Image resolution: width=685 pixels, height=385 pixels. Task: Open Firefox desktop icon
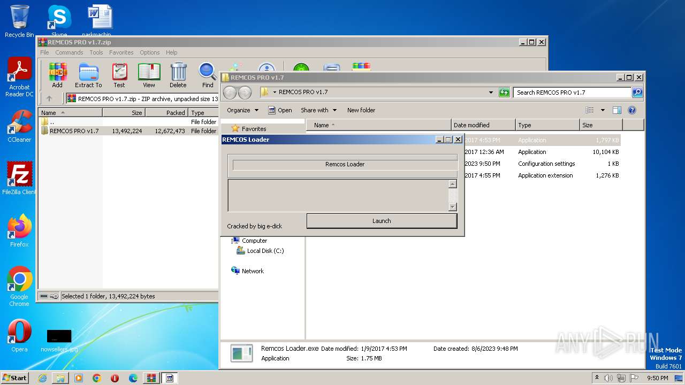(19, 230)
